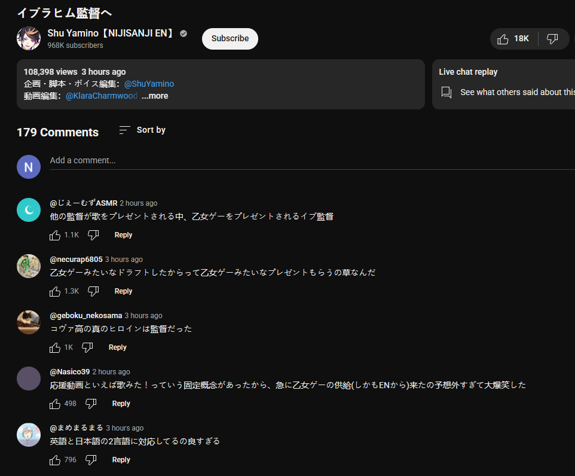Click the 179 Comments heading
Screen dimensions: 575x476
pos(57,132)
